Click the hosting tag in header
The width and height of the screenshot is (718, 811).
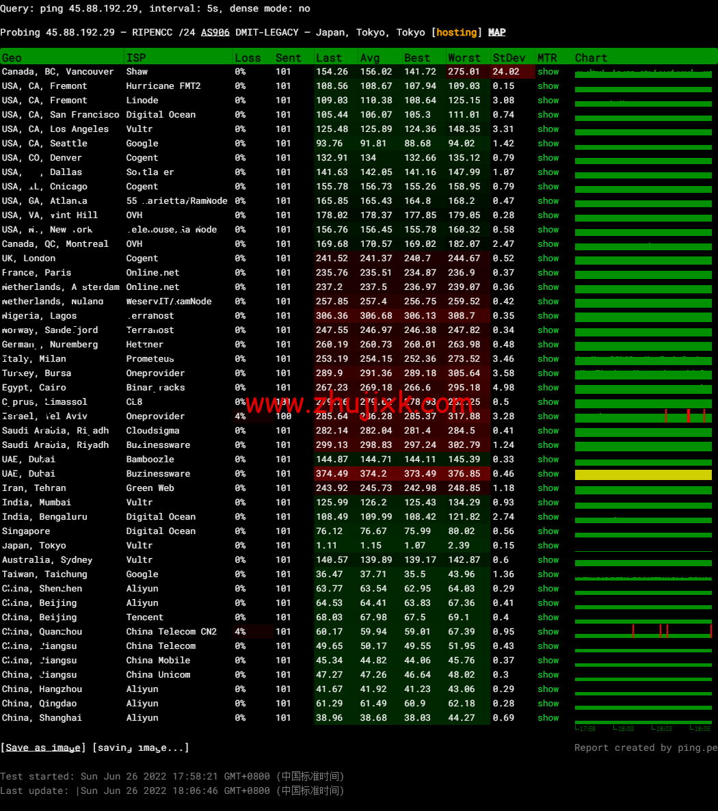click(456, 32)
